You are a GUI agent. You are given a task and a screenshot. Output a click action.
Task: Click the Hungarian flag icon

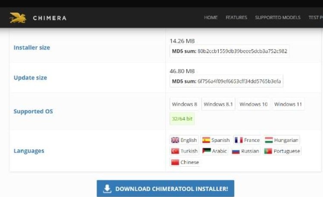coord(269,140)
